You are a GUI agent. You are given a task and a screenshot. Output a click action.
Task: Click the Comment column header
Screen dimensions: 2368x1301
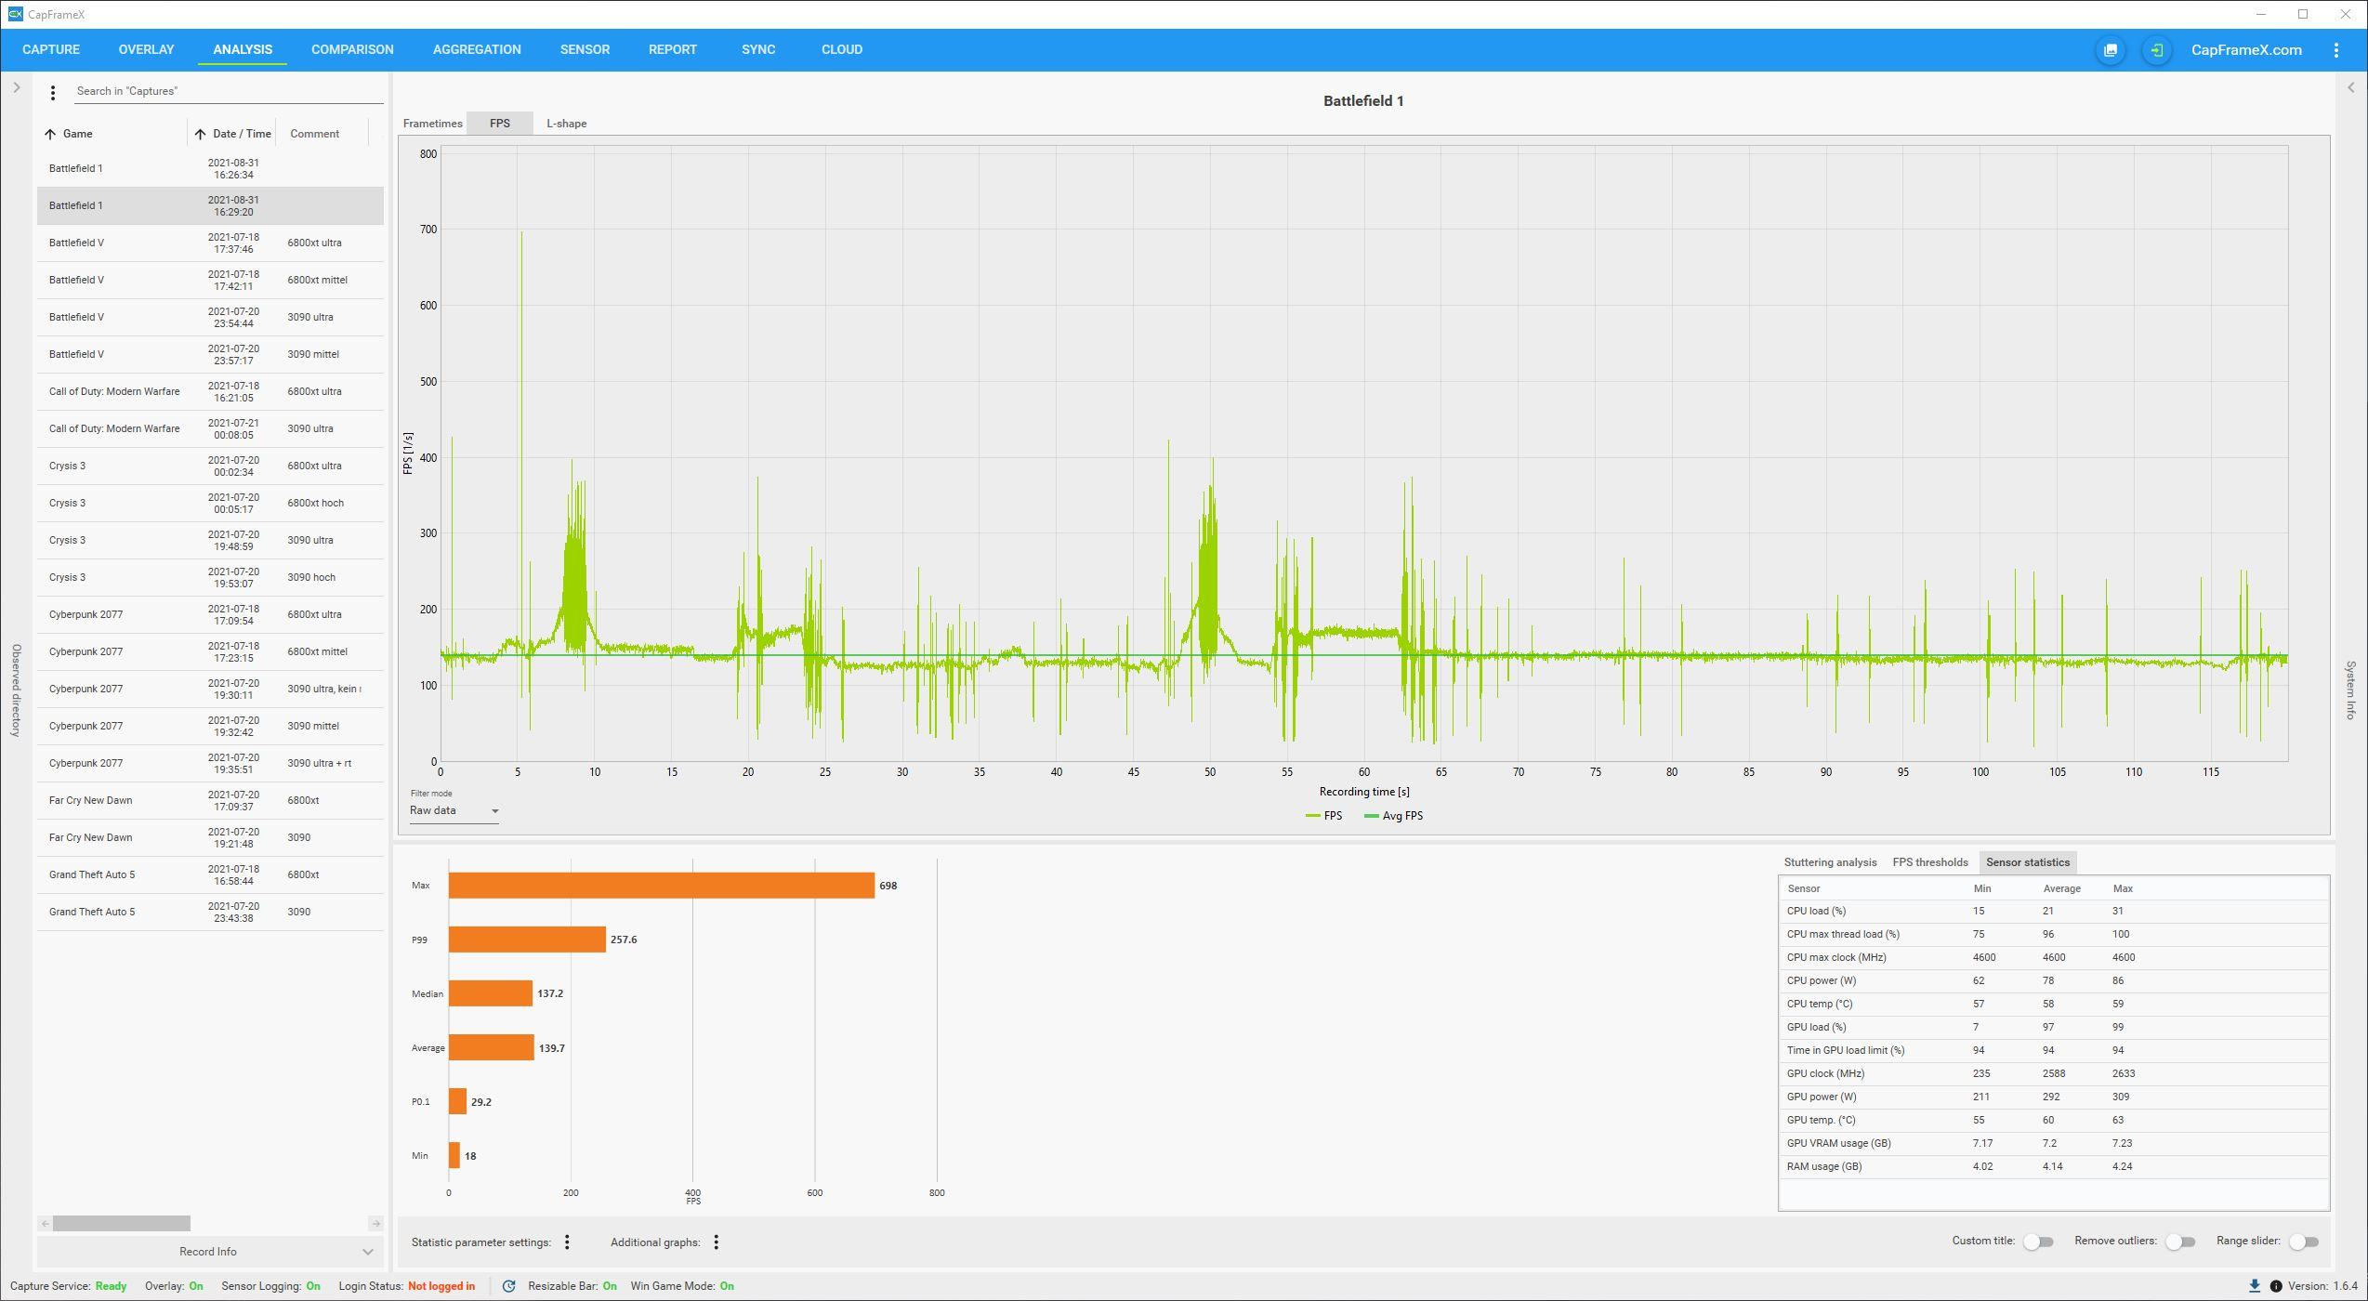(314, 134)
